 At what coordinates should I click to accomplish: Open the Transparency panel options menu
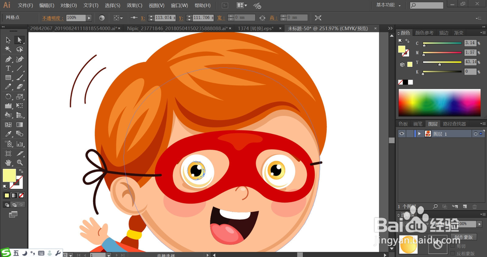[483, 215]
